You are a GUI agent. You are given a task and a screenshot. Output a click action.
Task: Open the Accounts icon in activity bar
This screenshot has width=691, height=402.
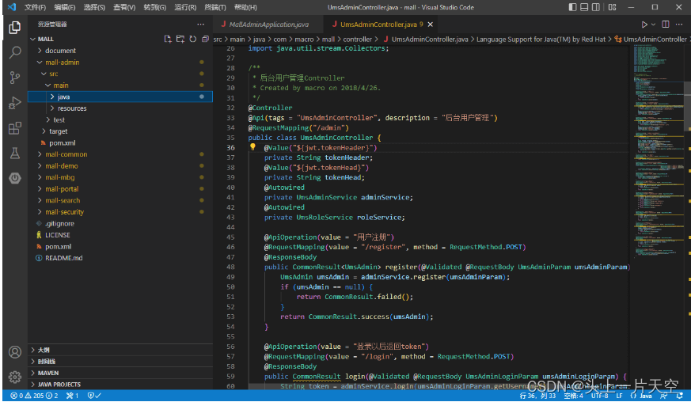coord(14,351)
